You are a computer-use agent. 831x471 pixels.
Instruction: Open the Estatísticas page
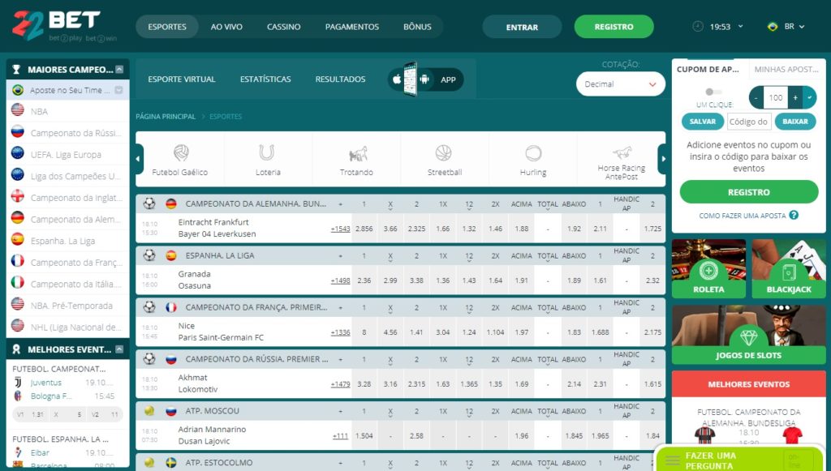(265, 79)
